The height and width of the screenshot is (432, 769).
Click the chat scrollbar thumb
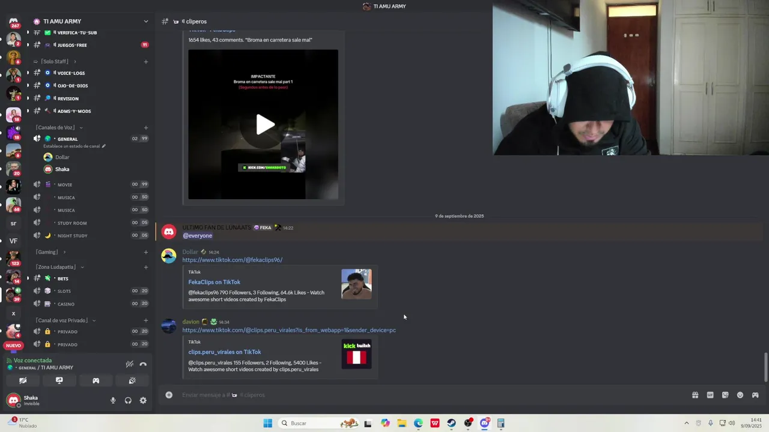(x=765, y=367)
